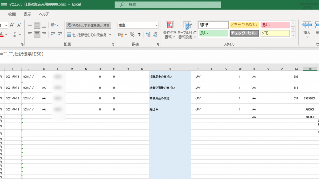Apply the どちらでもない cell style
Screen dimensions: 319x179
[244, 25]
